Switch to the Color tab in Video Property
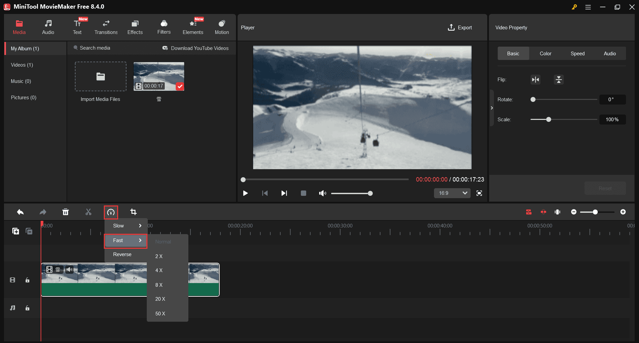This screenshot has height=343, width=639. point(545,53)
